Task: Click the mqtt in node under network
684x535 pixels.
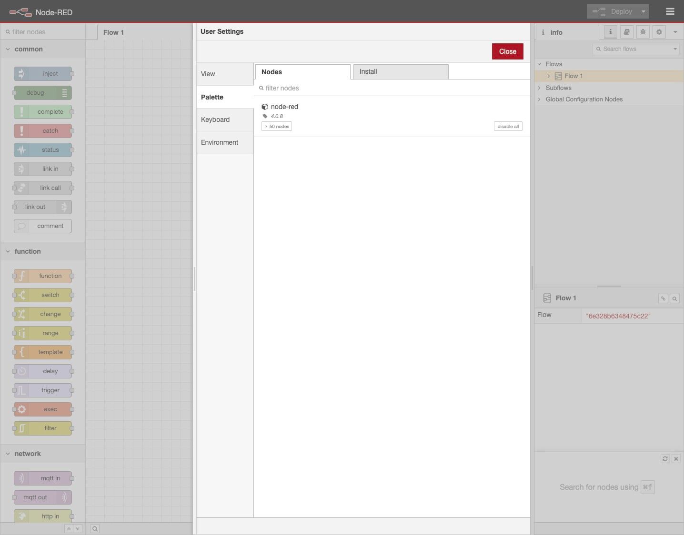Action: coord(43,478)
